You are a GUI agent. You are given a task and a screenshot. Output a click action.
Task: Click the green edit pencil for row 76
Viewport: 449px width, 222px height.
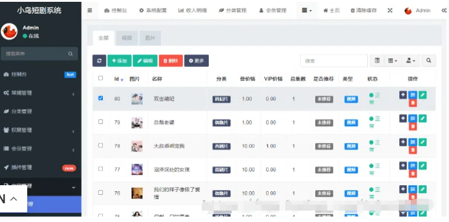pyautogui.click(x=422, y=189)
